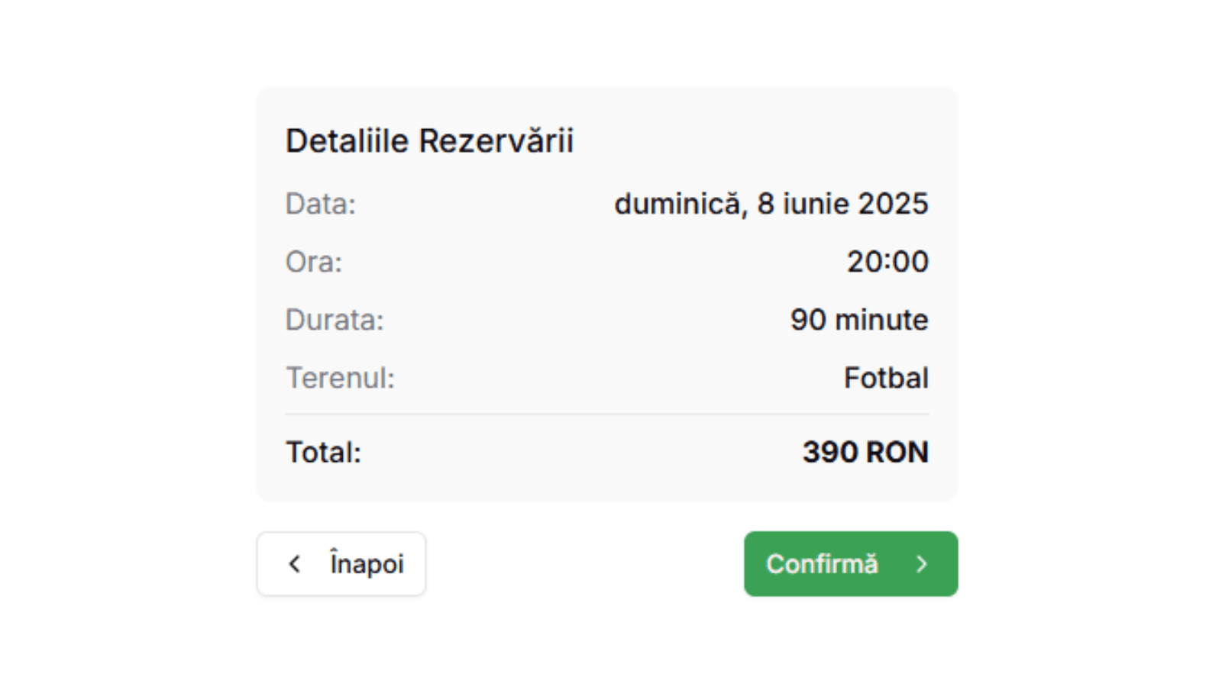
Task: Click the Terenul value labeled Fotbal
Action: (887, 378)
